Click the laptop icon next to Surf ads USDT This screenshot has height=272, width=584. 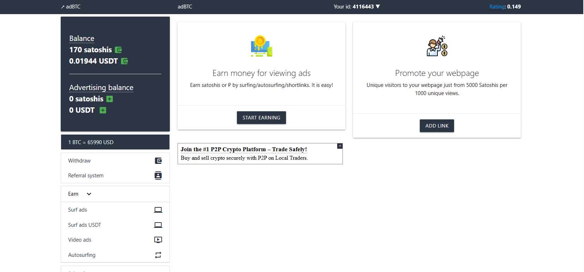[x=158, y=225]
